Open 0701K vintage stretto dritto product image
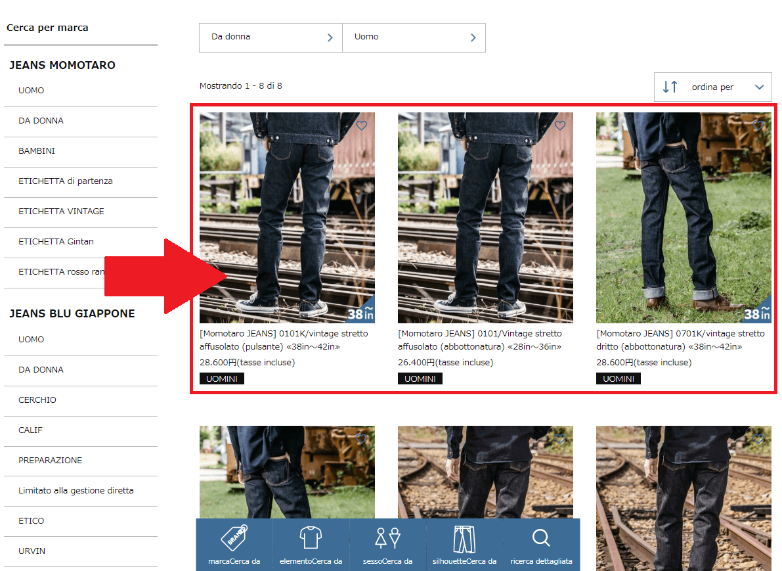 [684, 217]
